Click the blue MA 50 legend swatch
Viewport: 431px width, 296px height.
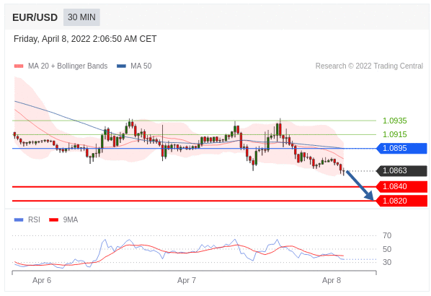click(121, 66)
